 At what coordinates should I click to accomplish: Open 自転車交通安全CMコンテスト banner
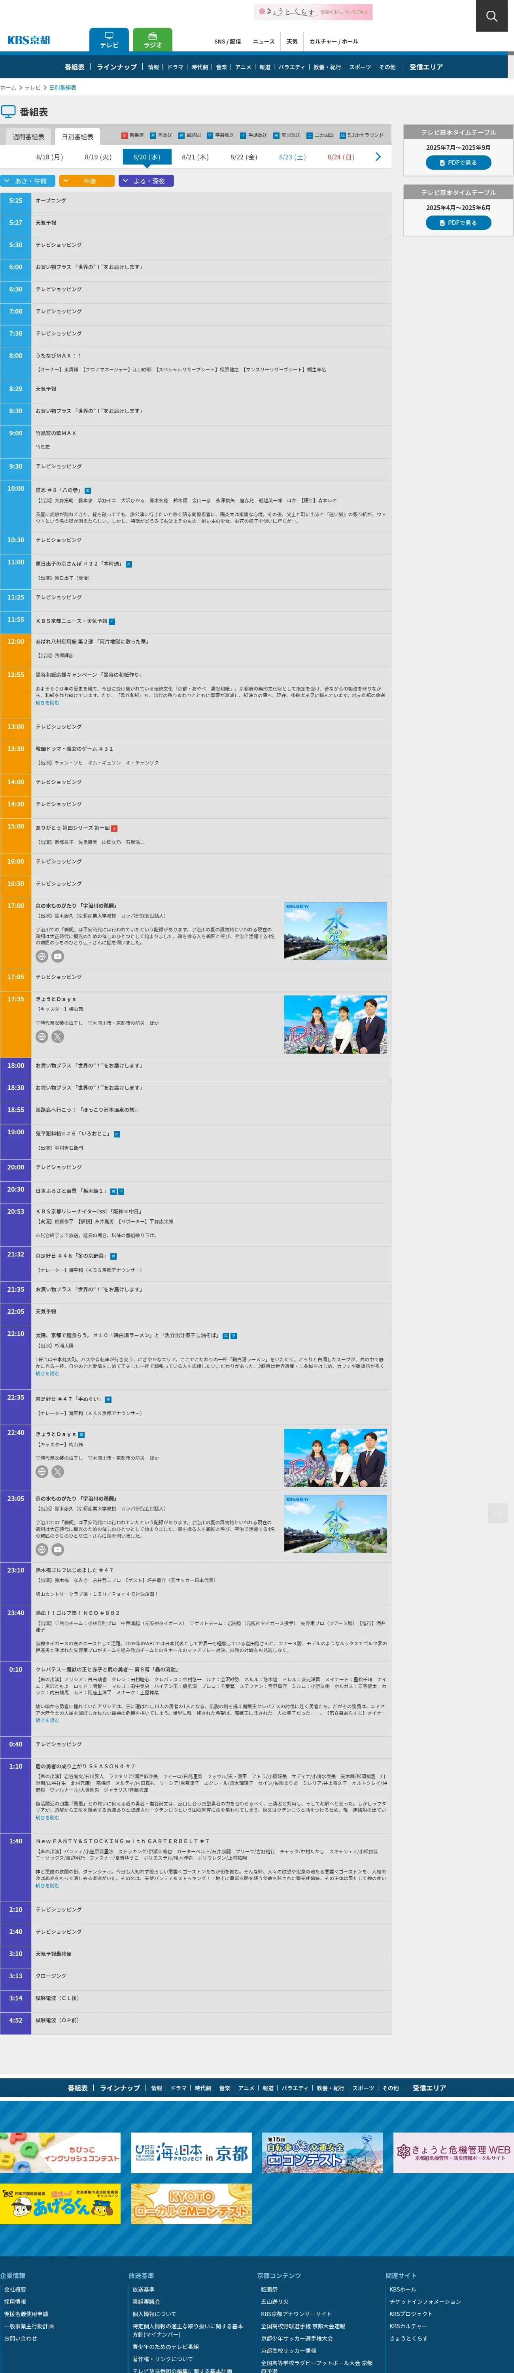pos(322,2153)
